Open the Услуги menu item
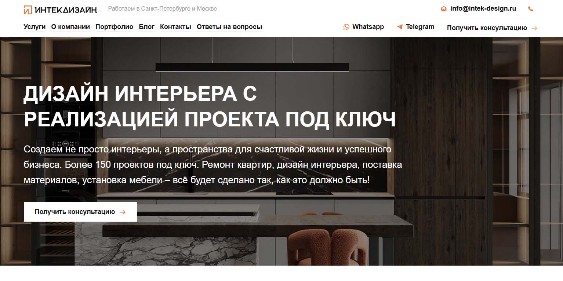Screen dimensions: 563x281 point(34,27)
